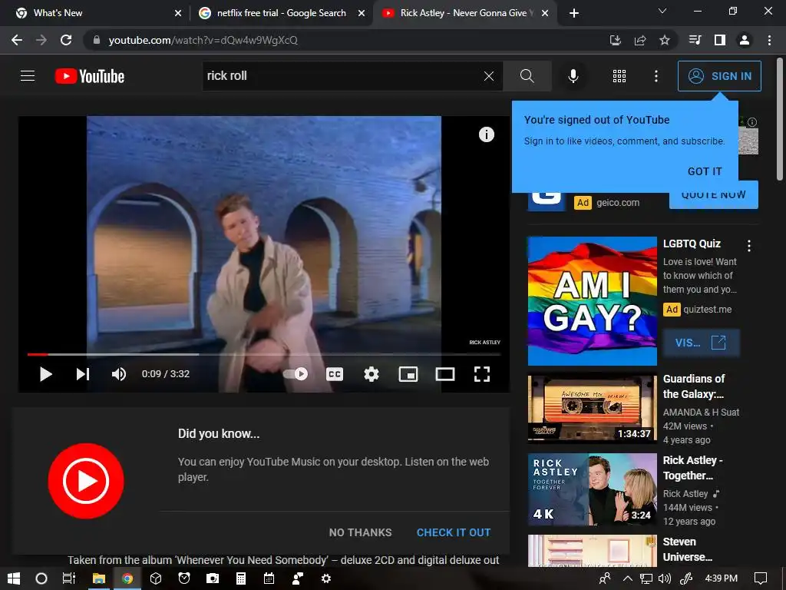Image resolution: width=786 pixels, height=590 pixels.
Task: Go back to previous page
Action: click(17, 40)
